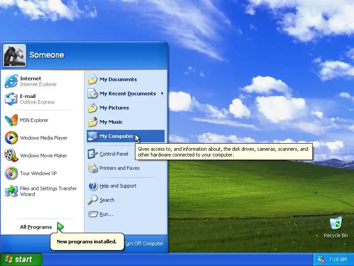The height and width of the screenshot is (266, 354).
Task: Click the Files and Settings Transfer Wizard icon
Action: pyautogui.click(x=11, y=191)
